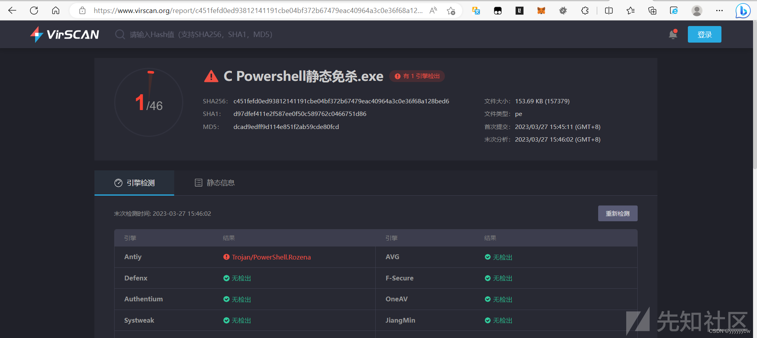Open browser collections
The height and width of the screenshot is (338, 757).
tap(652, 11)
